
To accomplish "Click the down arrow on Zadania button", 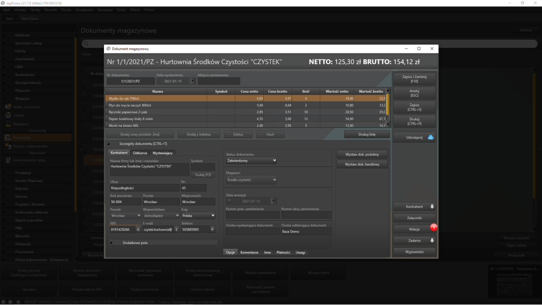I will pos(432,240).
